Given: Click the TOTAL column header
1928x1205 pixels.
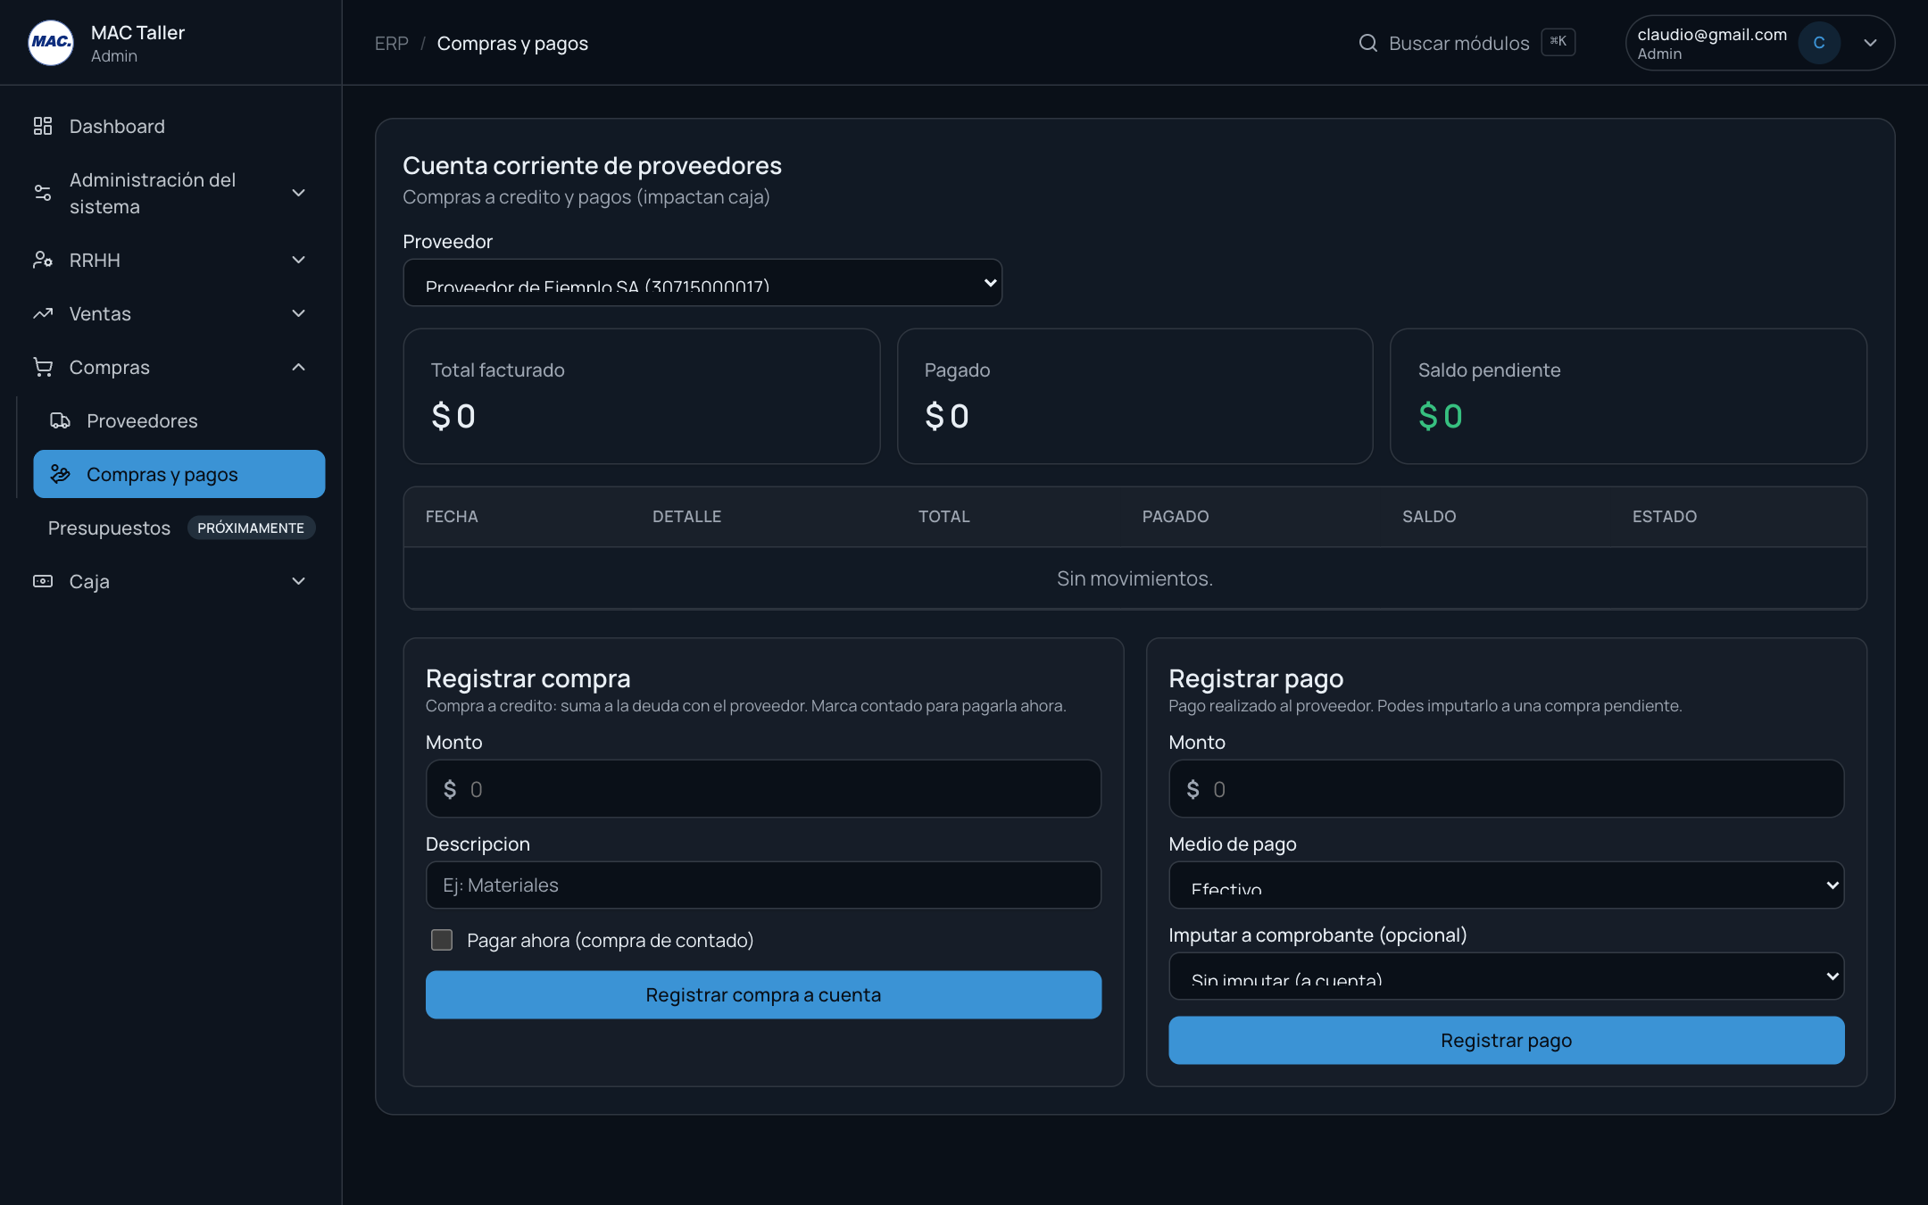Looking at the screenshot, I should (943, 517).
